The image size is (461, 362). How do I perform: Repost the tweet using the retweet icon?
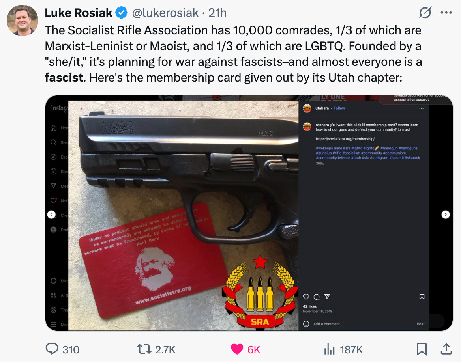coord(144,349)
